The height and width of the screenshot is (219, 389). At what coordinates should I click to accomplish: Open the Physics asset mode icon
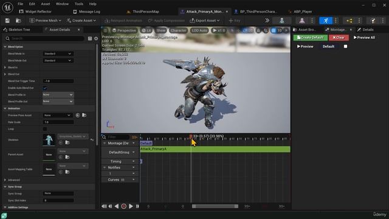click(373, 21)
